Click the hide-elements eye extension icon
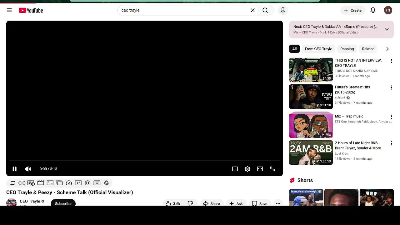The width and height of the screenshot is (400, 225). (x=31, y=183)
